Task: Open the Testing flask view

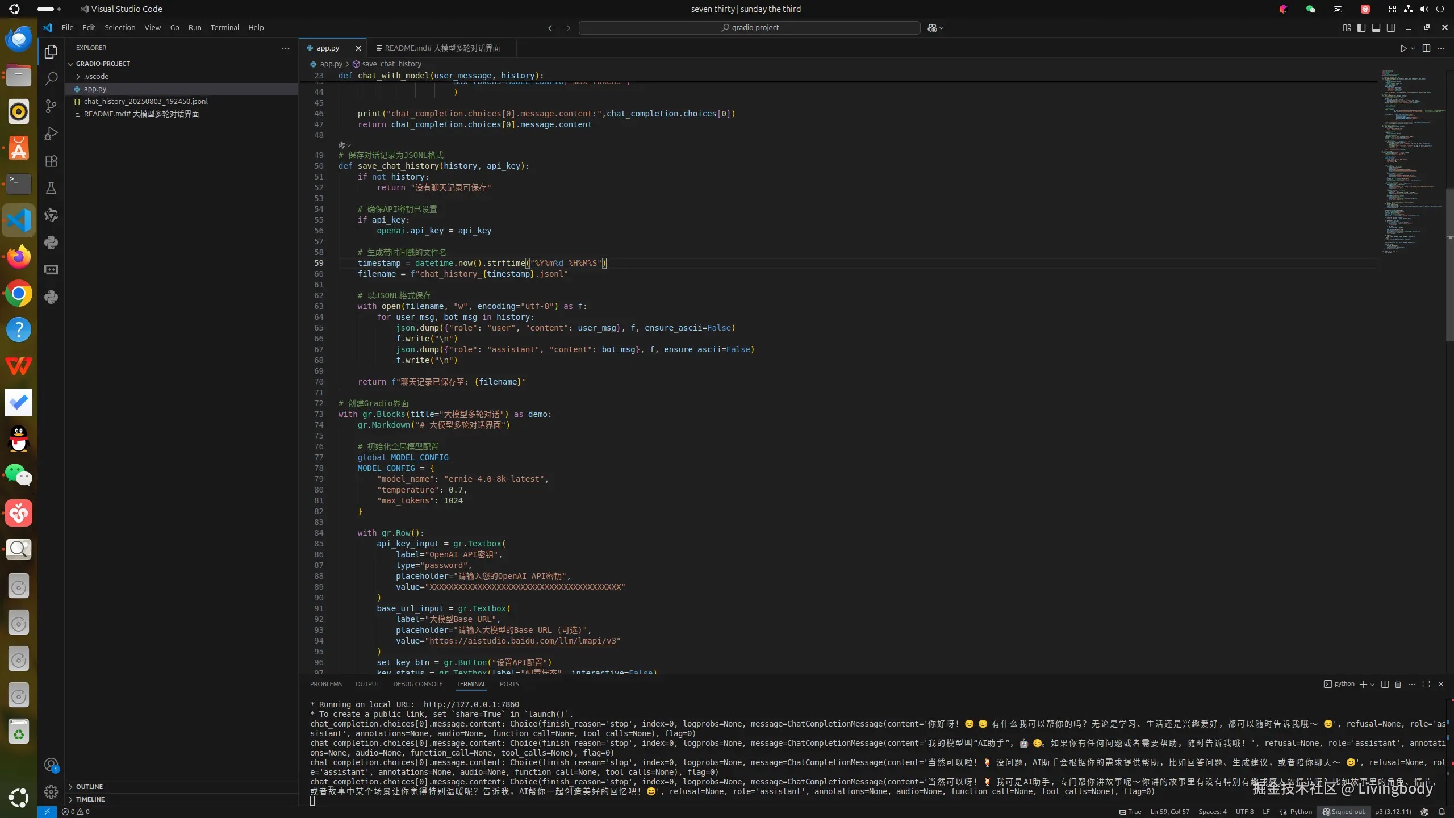Action: point(51,188)
